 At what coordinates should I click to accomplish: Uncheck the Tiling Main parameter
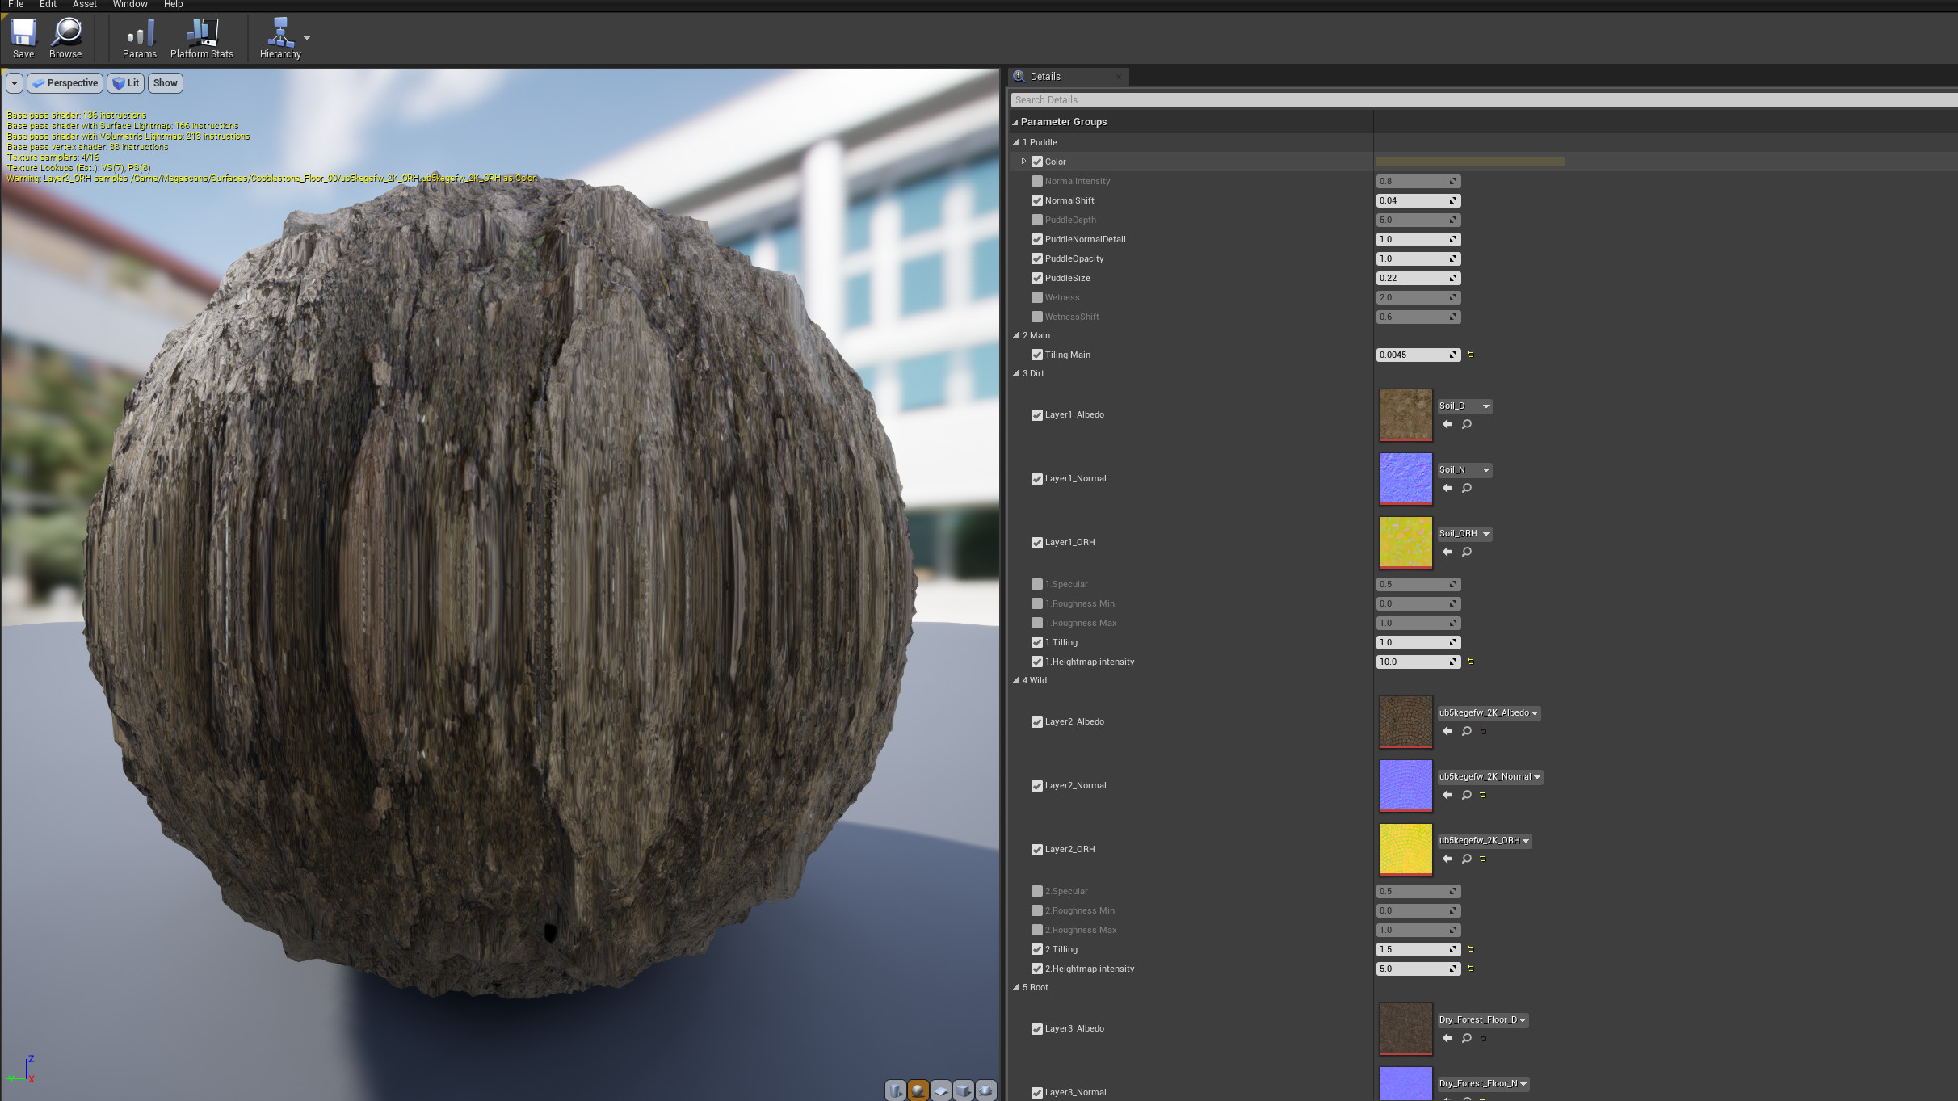pyautogui.click(x=1037, y=355)
